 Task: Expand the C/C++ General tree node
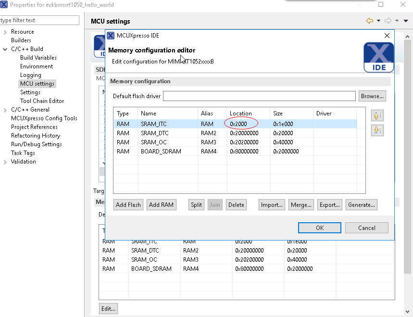tap(5, 110)
